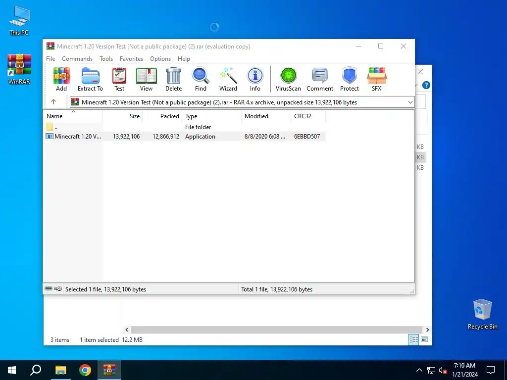Click the Delete trash icon
Image resolution: width=507 pixels, height=380 pixels.
pos(174,79)
